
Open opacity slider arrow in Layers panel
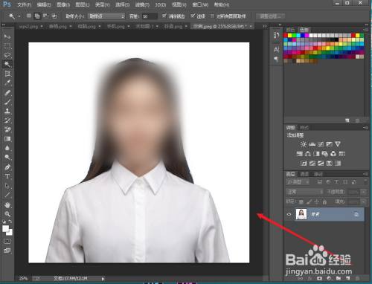(363, 192)
